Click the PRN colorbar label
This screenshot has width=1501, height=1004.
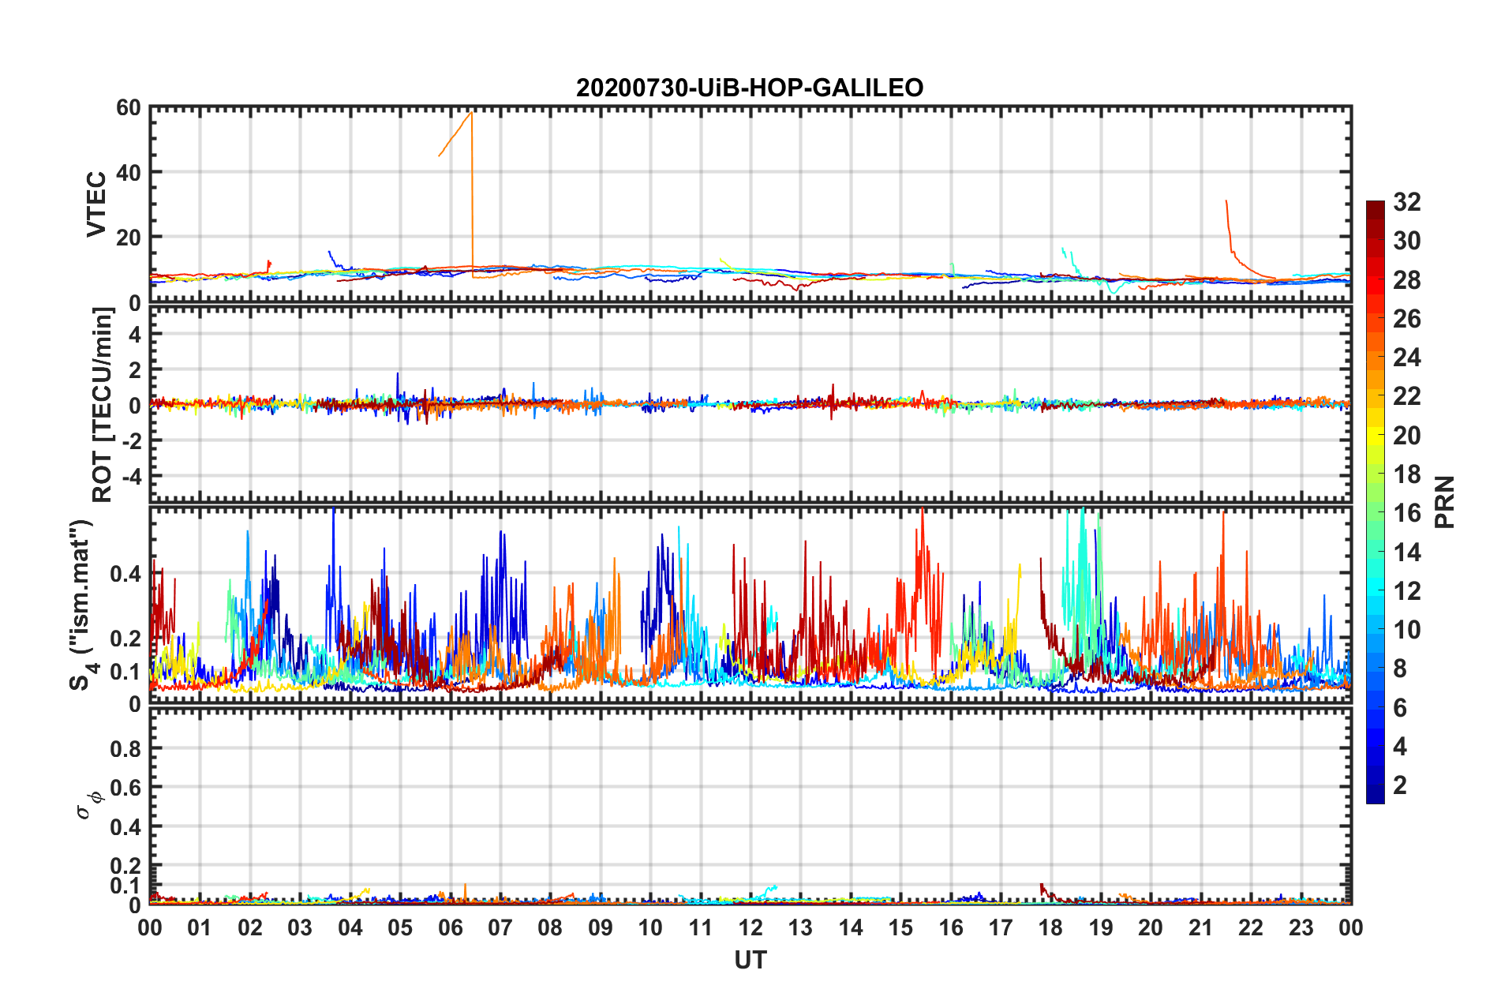tap(1444, 502)
